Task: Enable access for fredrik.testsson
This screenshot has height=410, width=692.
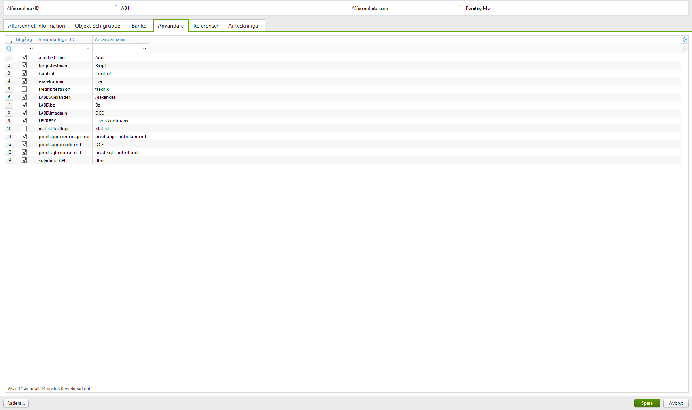Action: [x=24, y=89]
